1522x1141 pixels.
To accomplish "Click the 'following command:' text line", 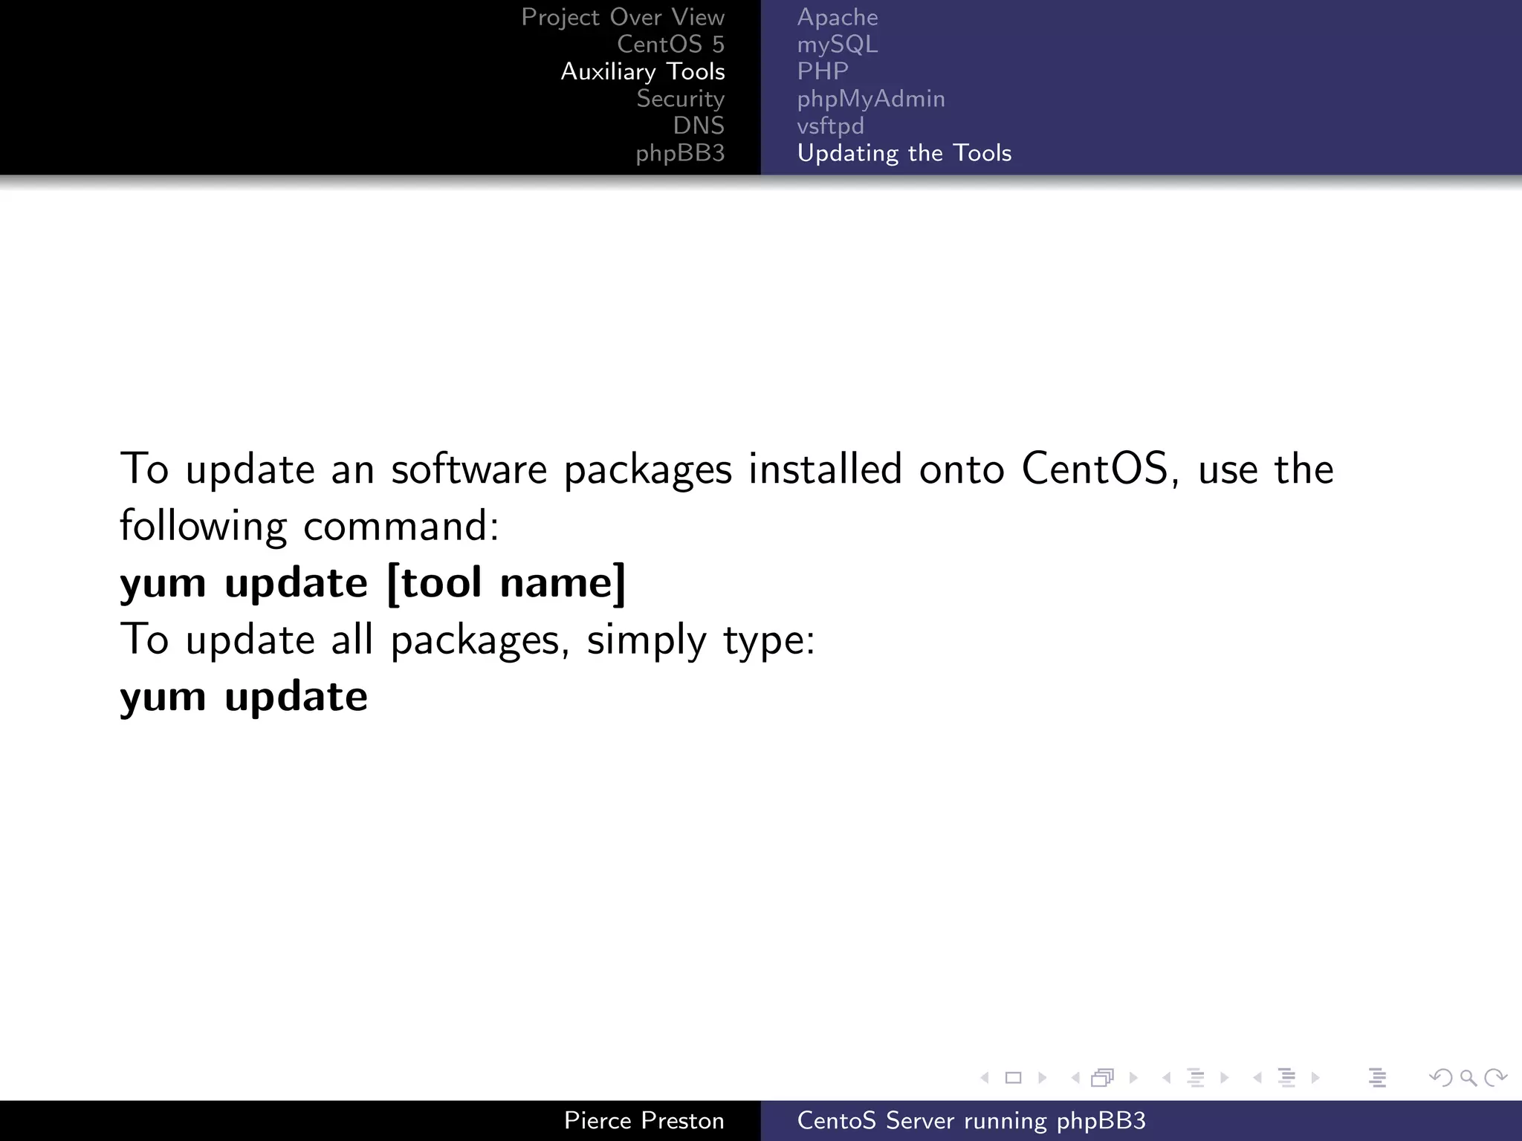I will coord(309,526).
